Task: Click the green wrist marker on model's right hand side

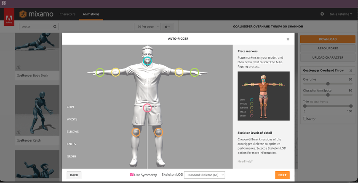Action: (x=195, y=72)
